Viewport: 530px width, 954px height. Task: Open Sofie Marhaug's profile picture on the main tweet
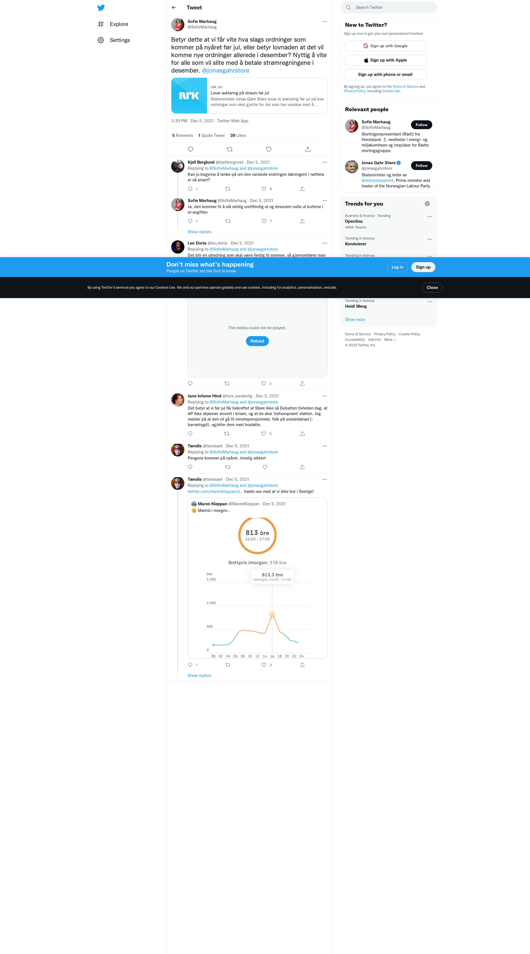click(178, 25)
